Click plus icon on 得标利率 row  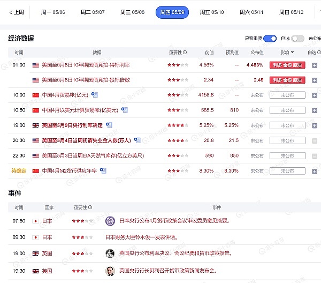point(314,65)
